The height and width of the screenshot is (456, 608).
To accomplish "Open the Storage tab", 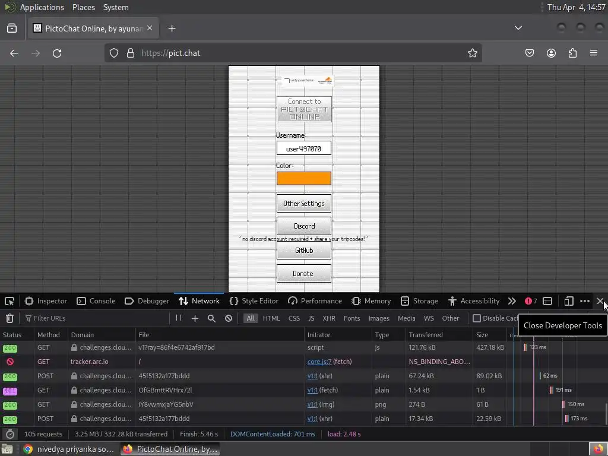I will point(419,301).
